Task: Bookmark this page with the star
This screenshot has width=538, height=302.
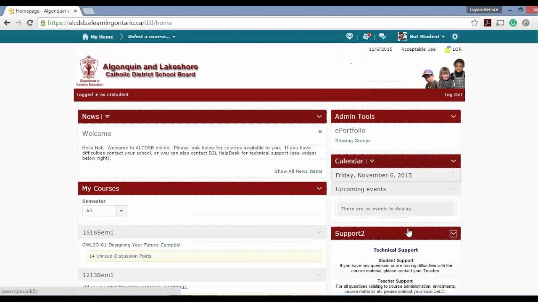Action: click(x=475, y=23)
